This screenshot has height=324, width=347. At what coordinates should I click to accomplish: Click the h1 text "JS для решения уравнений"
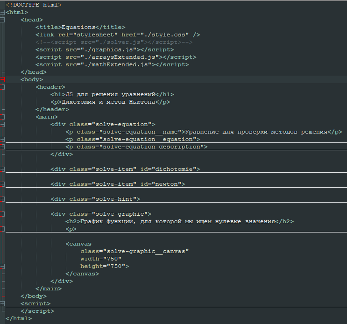click(110, 95)
